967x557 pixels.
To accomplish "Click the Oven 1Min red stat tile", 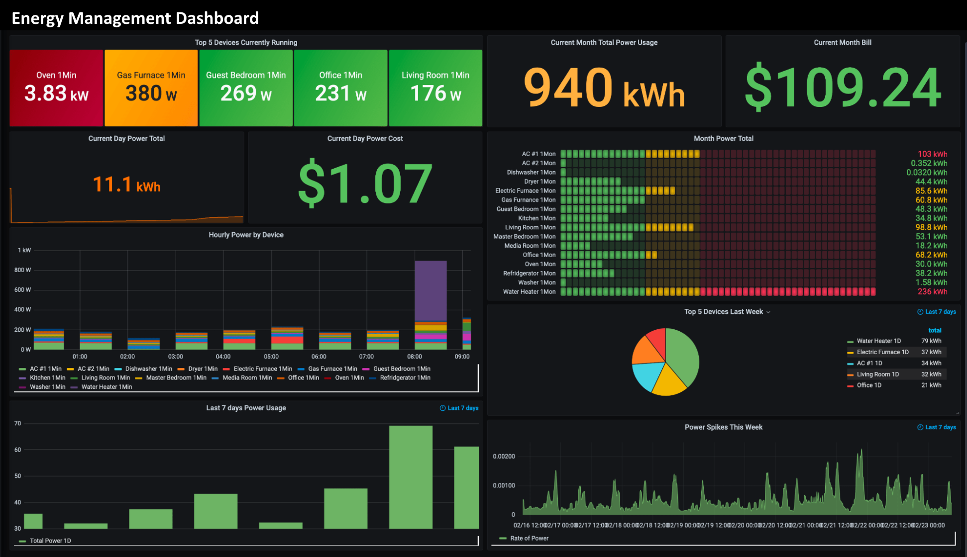I will tap(56, 88).
